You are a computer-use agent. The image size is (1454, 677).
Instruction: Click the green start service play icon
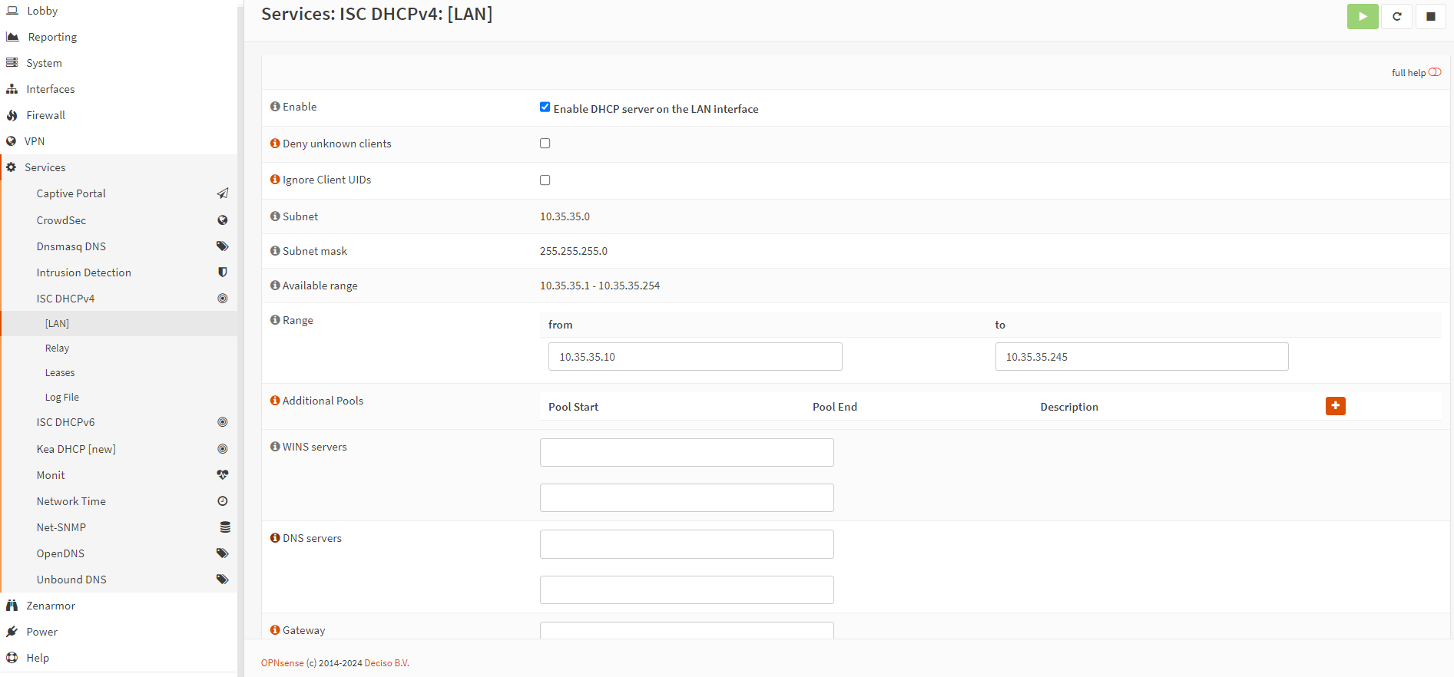click(x=1362, y=16)
